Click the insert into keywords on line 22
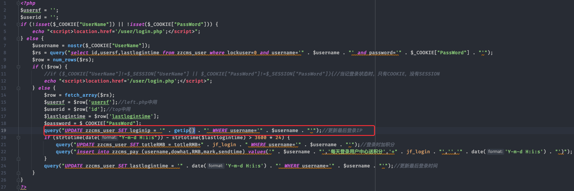 click(x=93, y=152)
